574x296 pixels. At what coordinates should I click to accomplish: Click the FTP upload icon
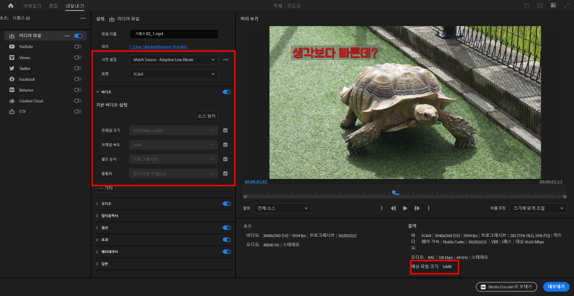click(x=12, y=111)
